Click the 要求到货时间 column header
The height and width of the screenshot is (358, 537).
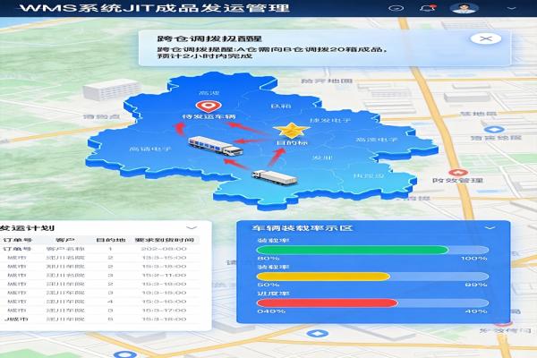coord(165,240)
